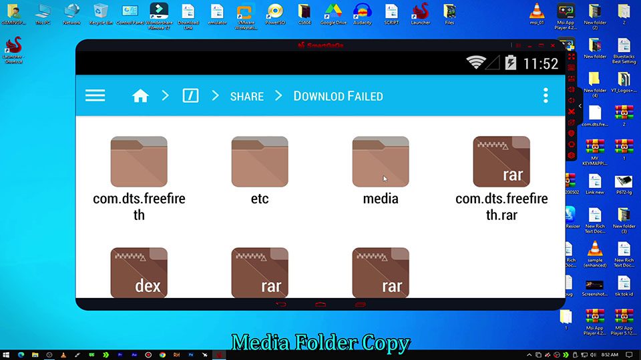This screenshot has height=360, width=641.
Task: Select the P672-lg image file on desktop
Action: tap(624, 184)
